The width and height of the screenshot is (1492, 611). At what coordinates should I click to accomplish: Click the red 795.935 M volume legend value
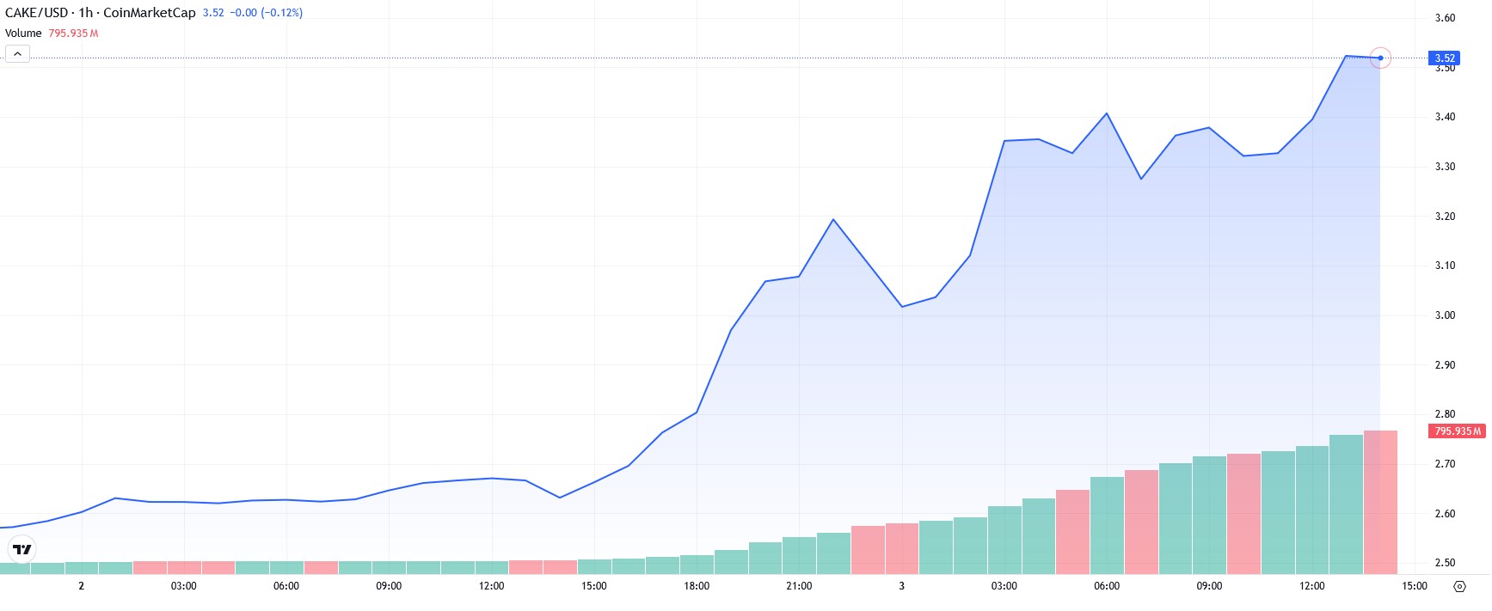pyautogui.click(x=73, y=34)
